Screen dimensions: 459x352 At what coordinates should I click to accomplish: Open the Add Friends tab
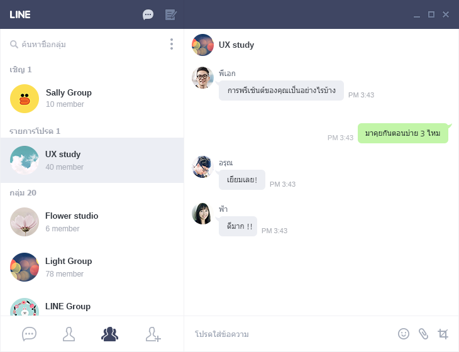tap(153, 334)
